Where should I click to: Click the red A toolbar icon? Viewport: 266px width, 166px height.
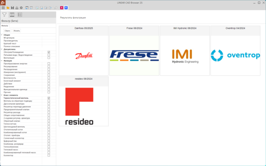click(61, 8)
